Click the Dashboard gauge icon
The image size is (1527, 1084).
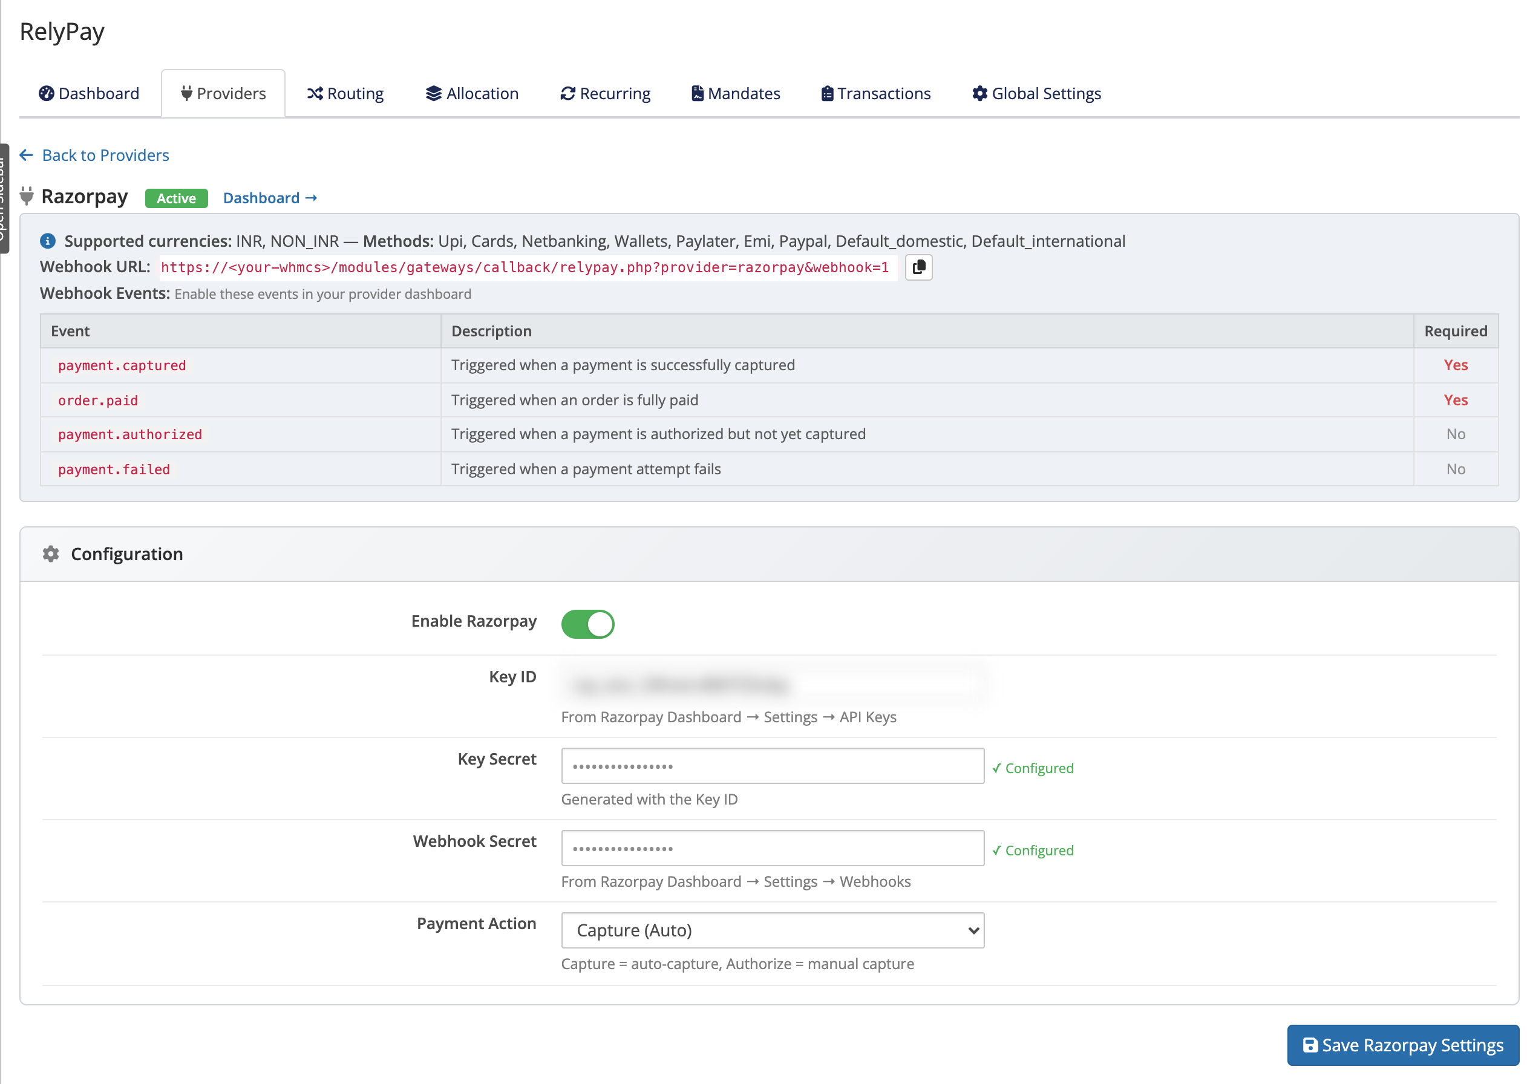pos(46,93)
